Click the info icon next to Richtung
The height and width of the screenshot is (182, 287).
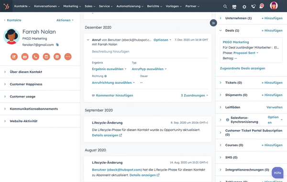(x=105, y=76)
